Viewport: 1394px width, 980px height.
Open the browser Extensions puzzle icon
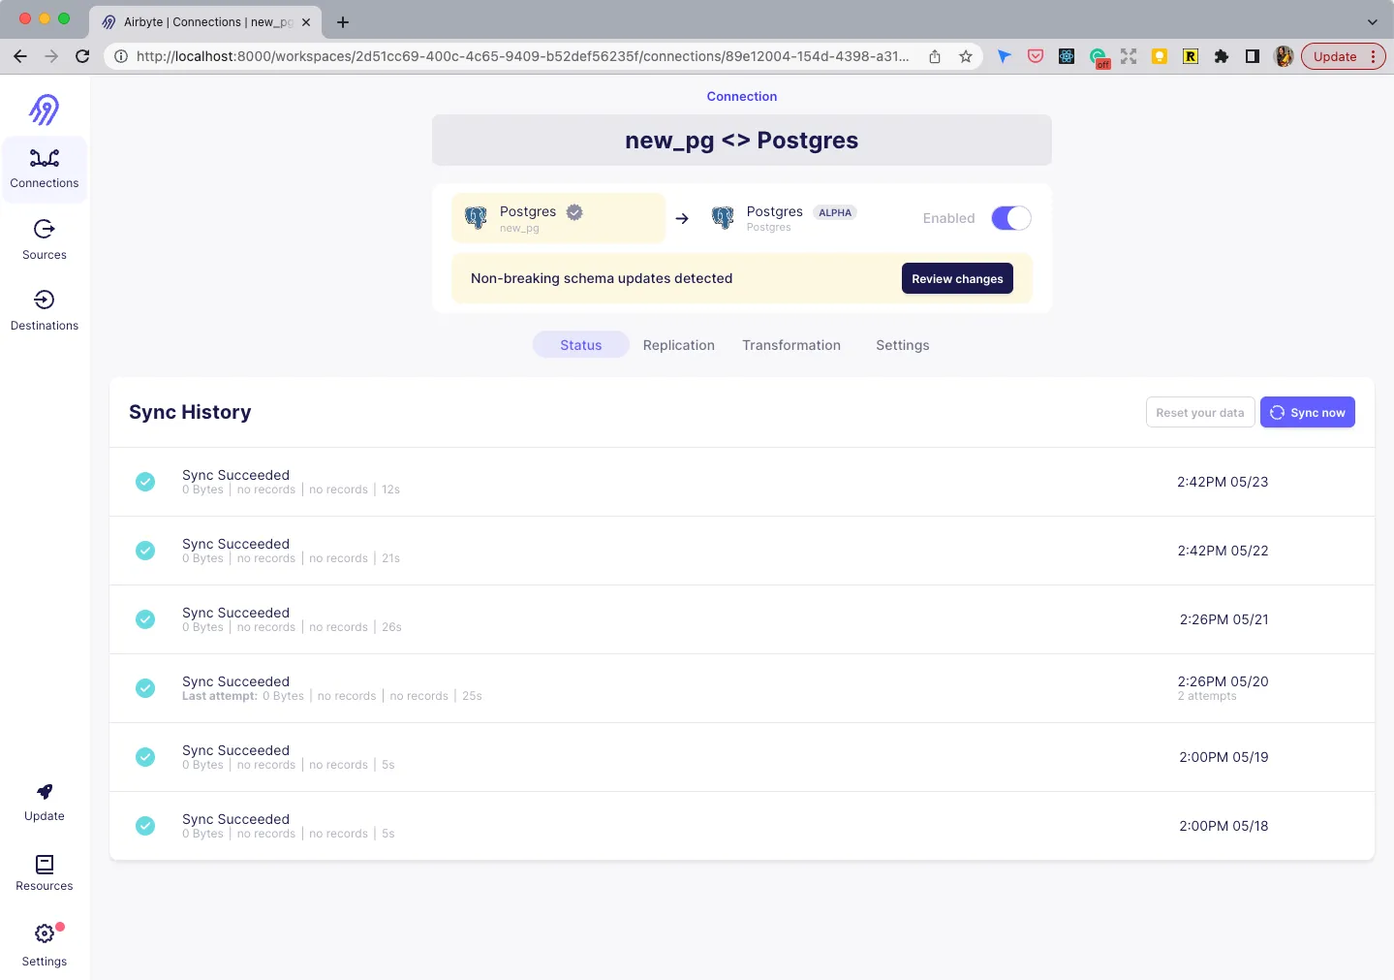[x=1222, y=56]
